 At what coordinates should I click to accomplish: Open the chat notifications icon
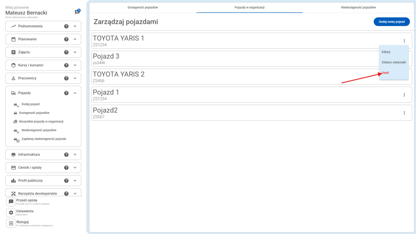pyautogui.click(x=77, y=12)
